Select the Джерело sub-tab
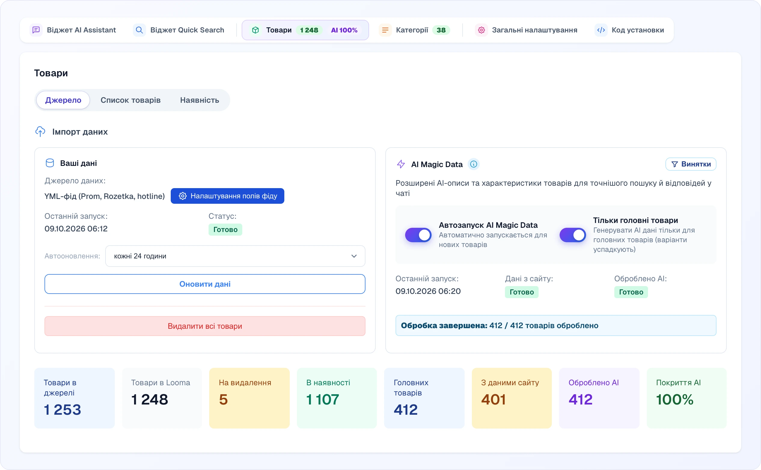 [63, 100]
